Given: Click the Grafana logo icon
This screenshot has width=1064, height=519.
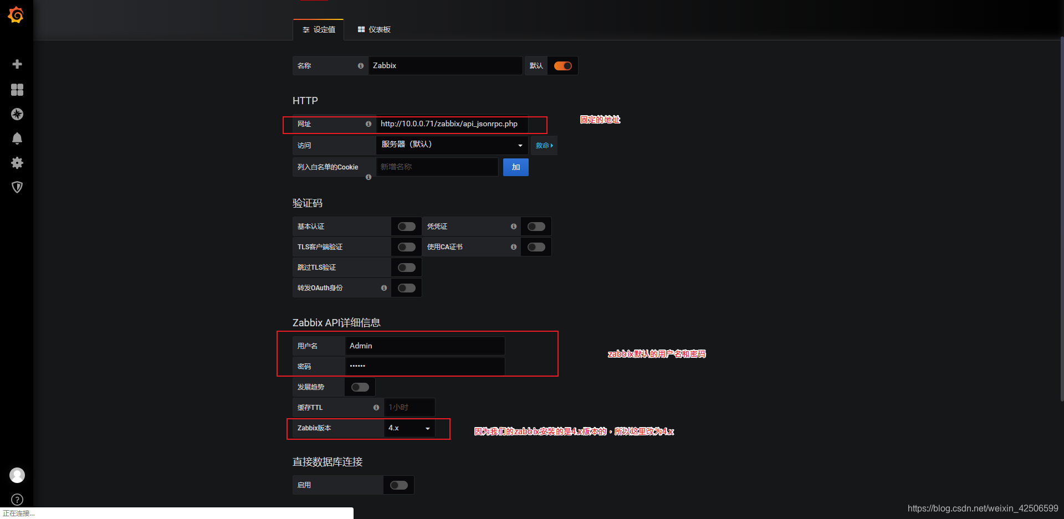Looking at the screenshot, I should [16, 15].
